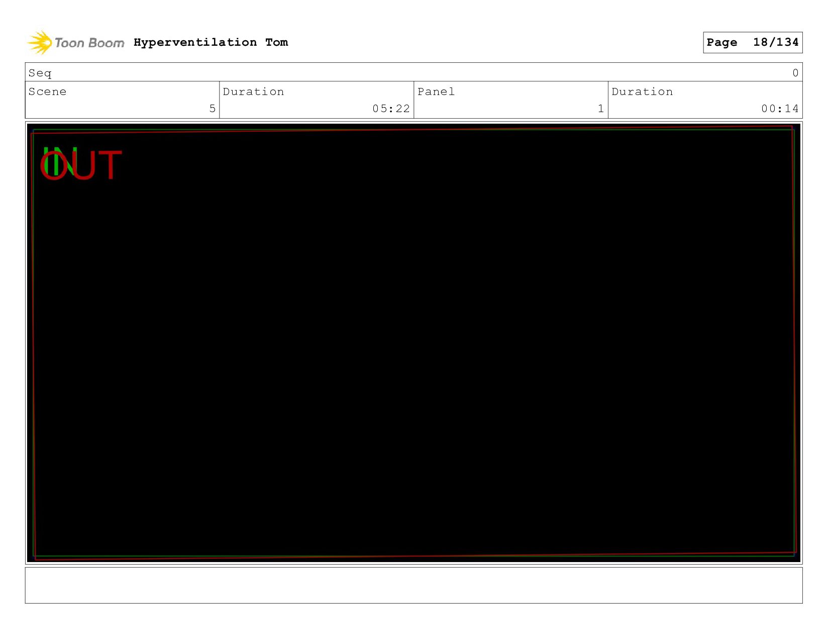Click the red 'OUT' camera label
The width and height of the screenshot is (829, 641).
pyautogui.click(x=81, y=165)
